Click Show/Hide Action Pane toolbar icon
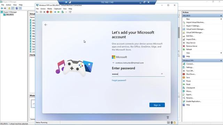The height and width of the screenshot is (125, 223). coord(20,8)
